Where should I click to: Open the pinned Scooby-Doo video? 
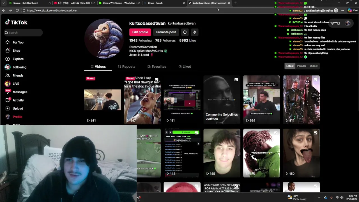point(142,100)
